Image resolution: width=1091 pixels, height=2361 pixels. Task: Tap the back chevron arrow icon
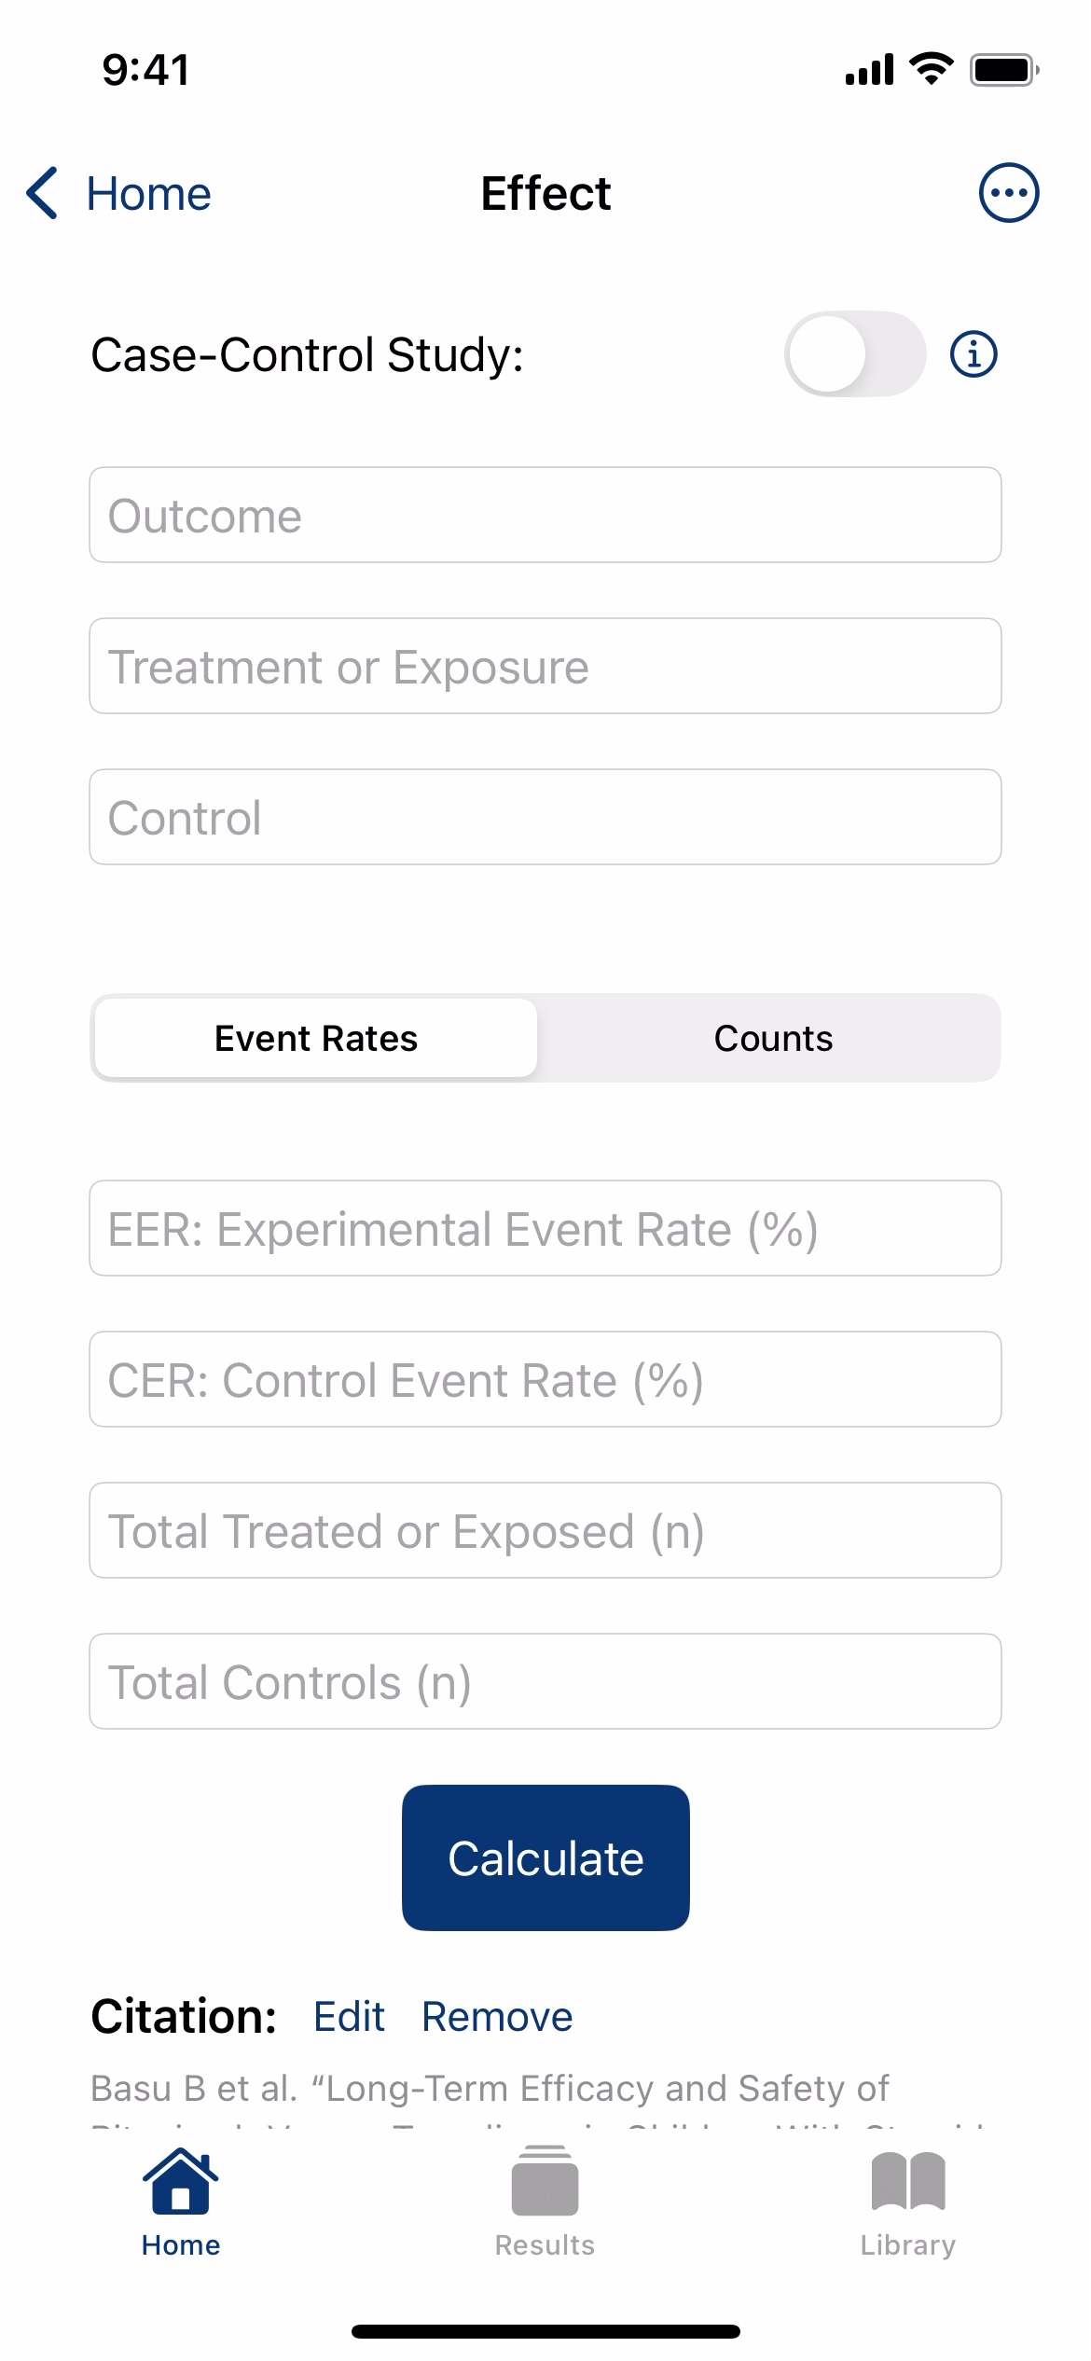42,193
